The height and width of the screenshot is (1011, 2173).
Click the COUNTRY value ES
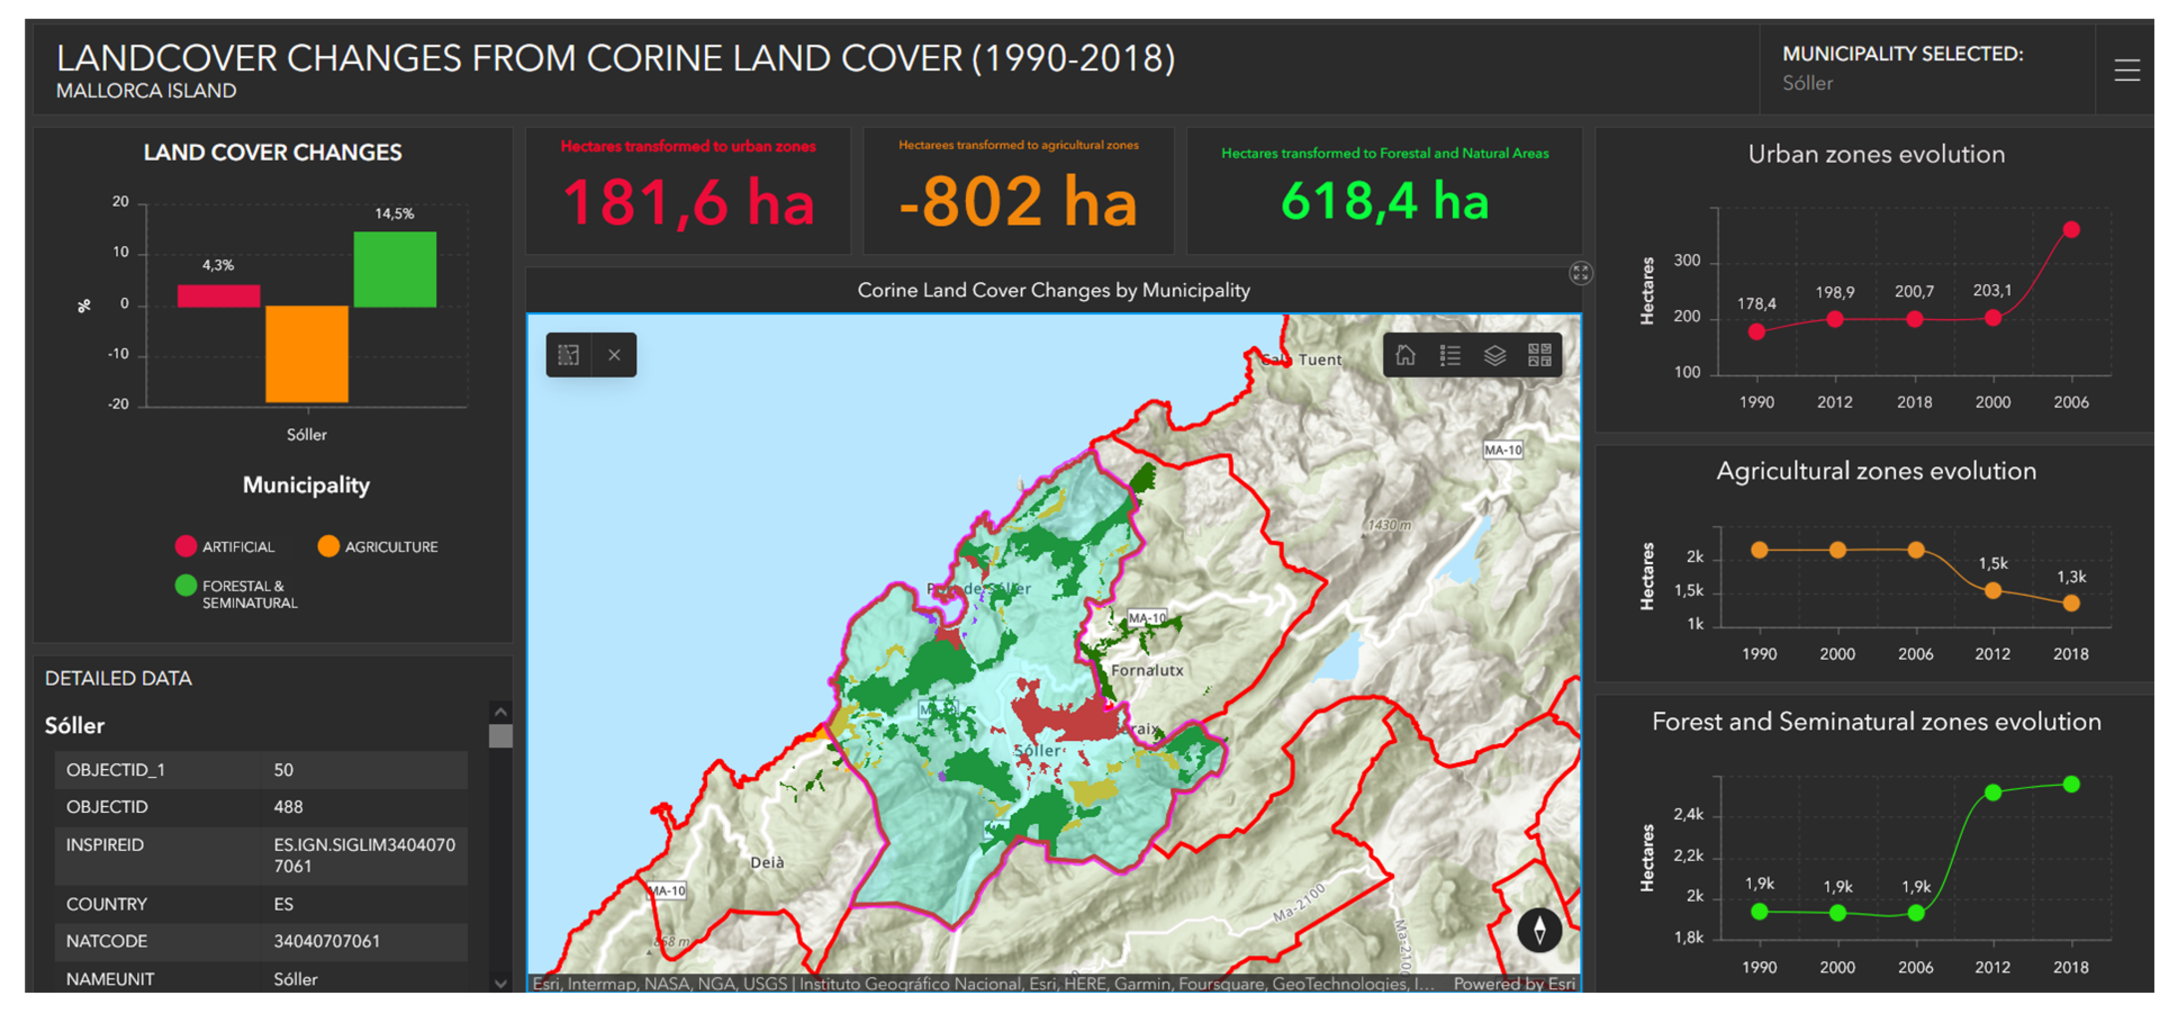[x=283, y=903]
